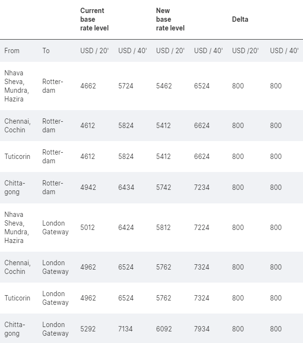303x343 pixels.
Task: Click the "New base rate level" column header
Action: coord(170,19)
